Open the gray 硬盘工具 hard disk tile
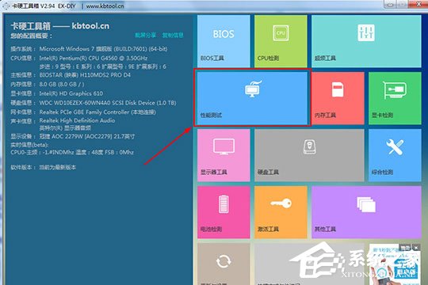The width and height of the screenshot is (428, 285). pos(309,155)
